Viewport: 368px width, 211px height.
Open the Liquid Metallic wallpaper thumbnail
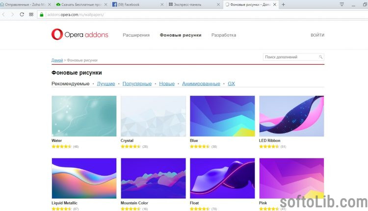84,178
